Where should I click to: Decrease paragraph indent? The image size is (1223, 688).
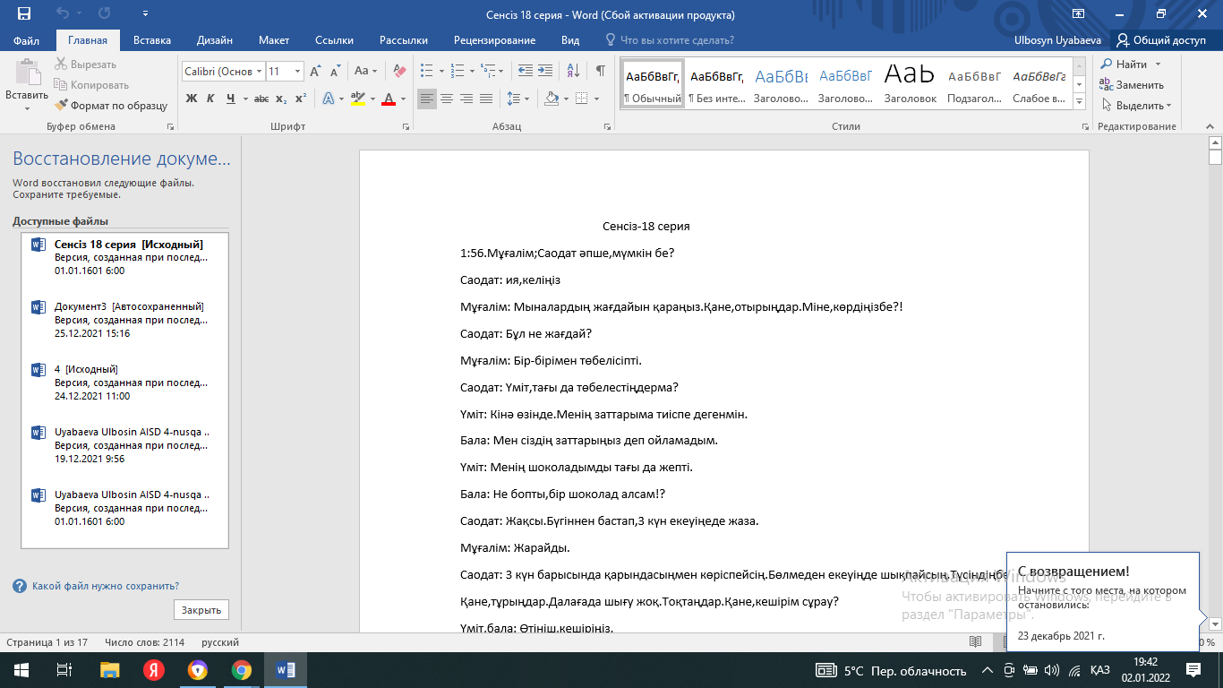(x=526, y=71)
